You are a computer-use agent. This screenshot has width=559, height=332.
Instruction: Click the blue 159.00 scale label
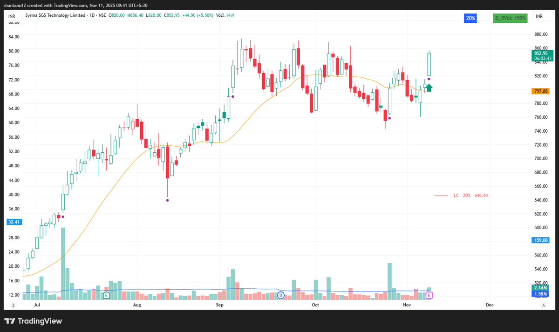coord(541,240)
